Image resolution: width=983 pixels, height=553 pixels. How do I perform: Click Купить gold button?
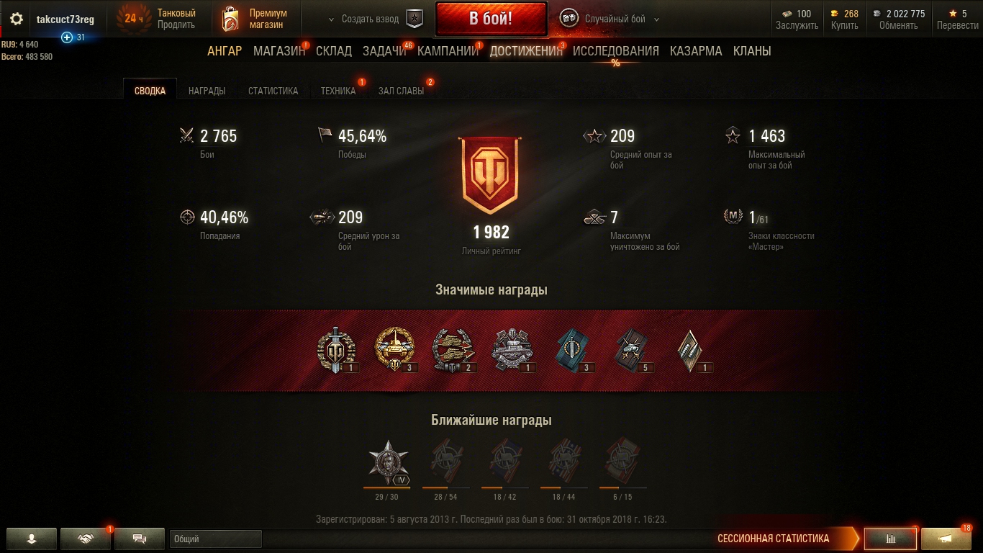tap(845, 19)
